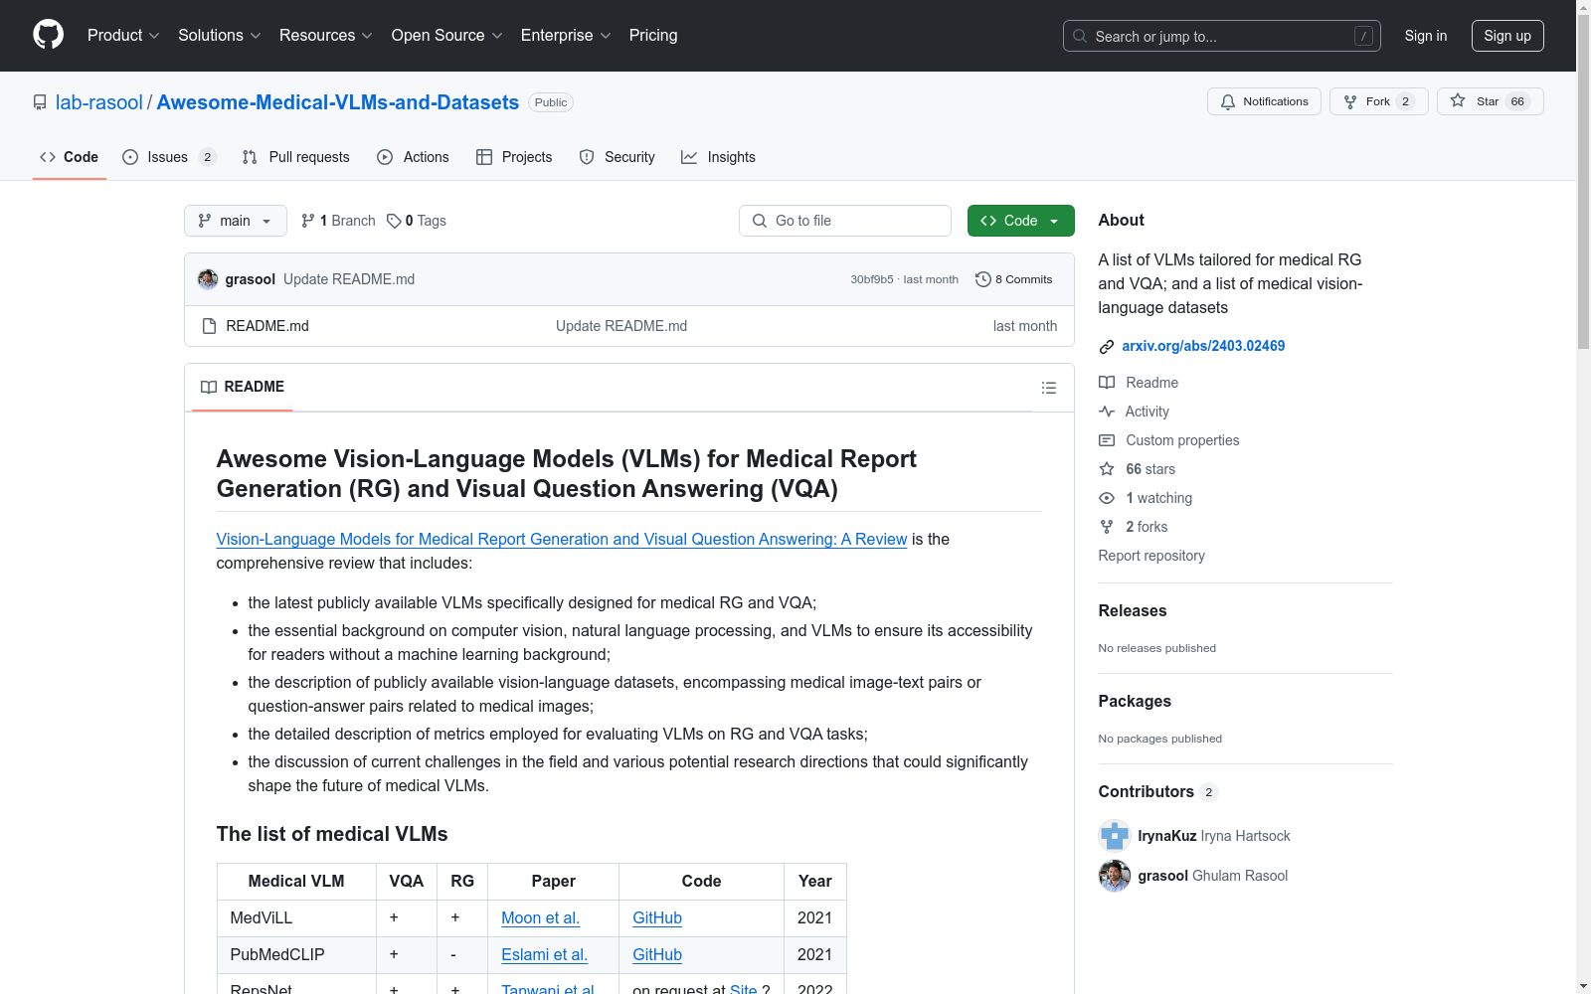The width and height of the screenshot is (1591, 994).
Task: Open the green Code dropdown button
Action: (x=1020, y=221)
